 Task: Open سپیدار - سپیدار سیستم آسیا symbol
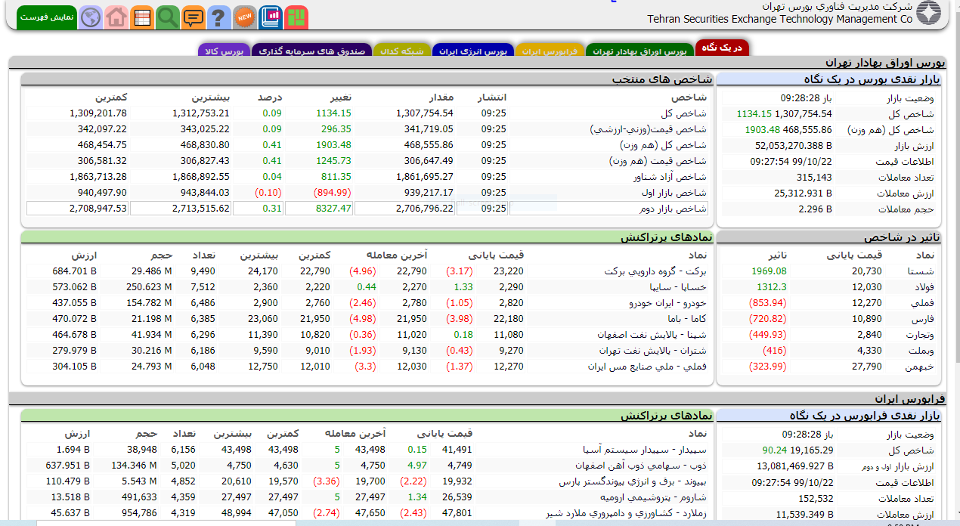645,450
